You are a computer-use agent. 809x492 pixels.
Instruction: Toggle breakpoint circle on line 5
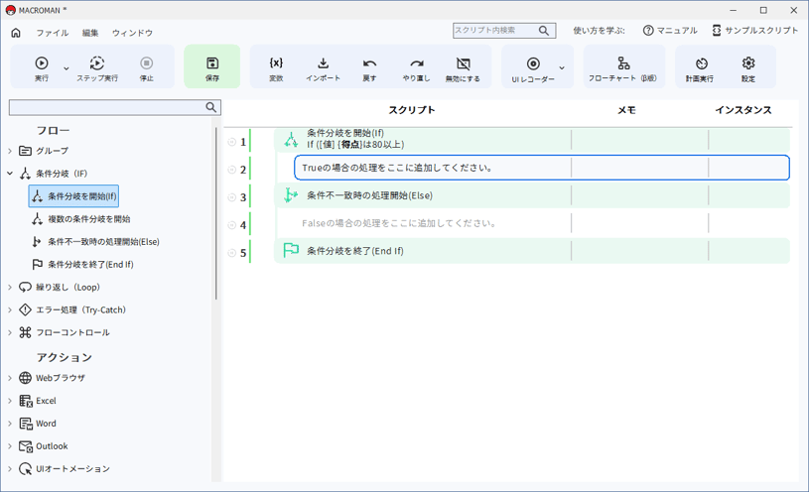[x=231, y=253]
